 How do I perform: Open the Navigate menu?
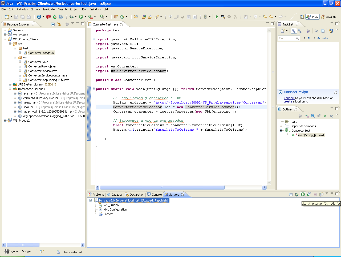tap(49, 9)
